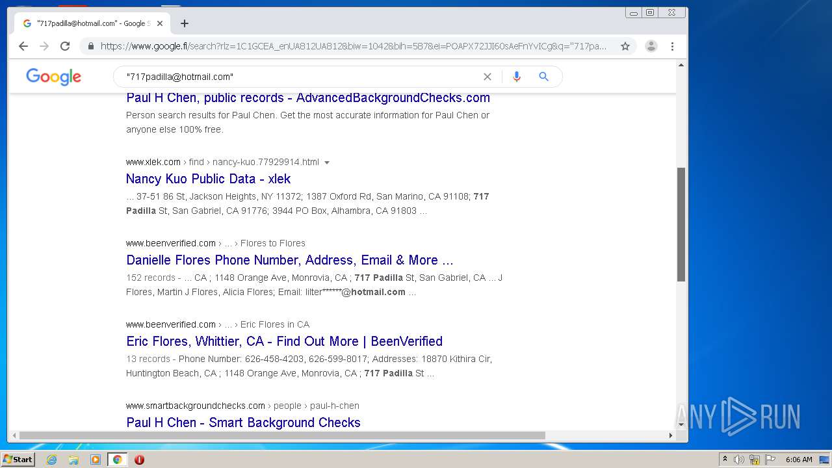Open Danielle Flores Phone Number result
The image size is (832, 468).
pos(290,260)
